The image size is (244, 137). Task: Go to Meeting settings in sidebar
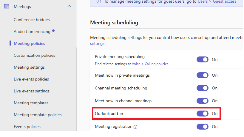tap(29, 67)
